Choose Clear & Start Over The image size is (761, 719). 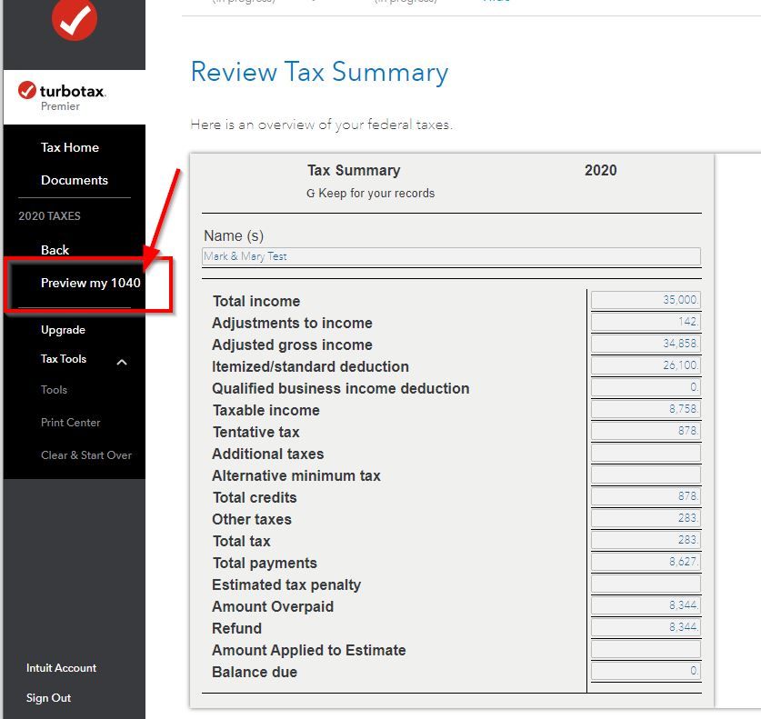coord(86,455)
